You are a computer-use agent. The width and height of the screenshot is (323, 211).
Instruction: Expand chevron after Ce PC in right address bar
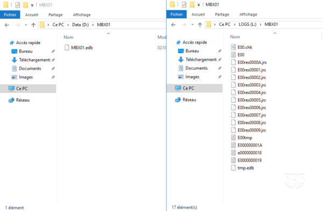point(234,25)
